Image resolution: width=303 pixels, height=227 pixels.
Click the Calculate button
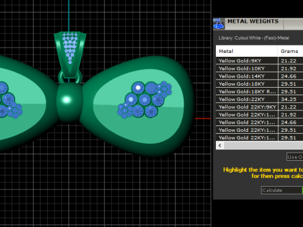(282, 190)
